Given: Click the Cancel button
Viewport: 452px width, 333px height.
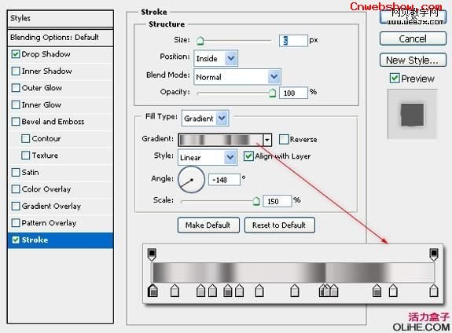Looking at the screenshot, I should [413, 38].
